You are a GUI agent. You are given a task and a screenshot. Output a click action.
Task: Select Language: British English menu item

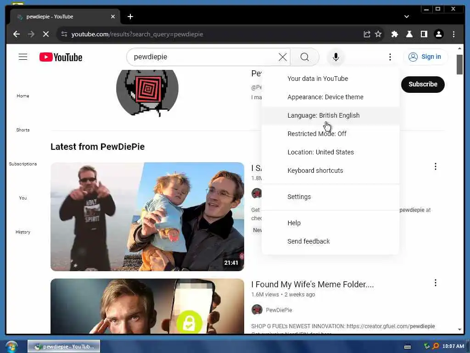click(x=330, y=115)
